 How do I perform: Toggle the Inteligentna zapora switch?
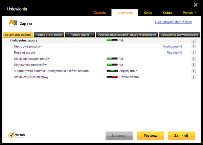pos(112,40)
